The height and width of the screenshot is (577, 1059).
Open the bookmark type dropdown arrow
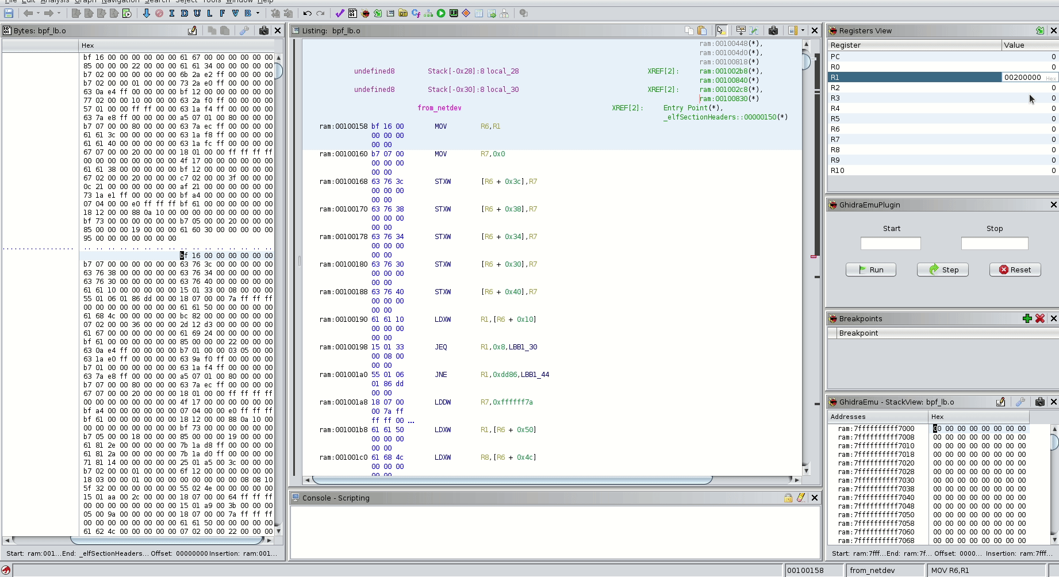click(258, 13)
